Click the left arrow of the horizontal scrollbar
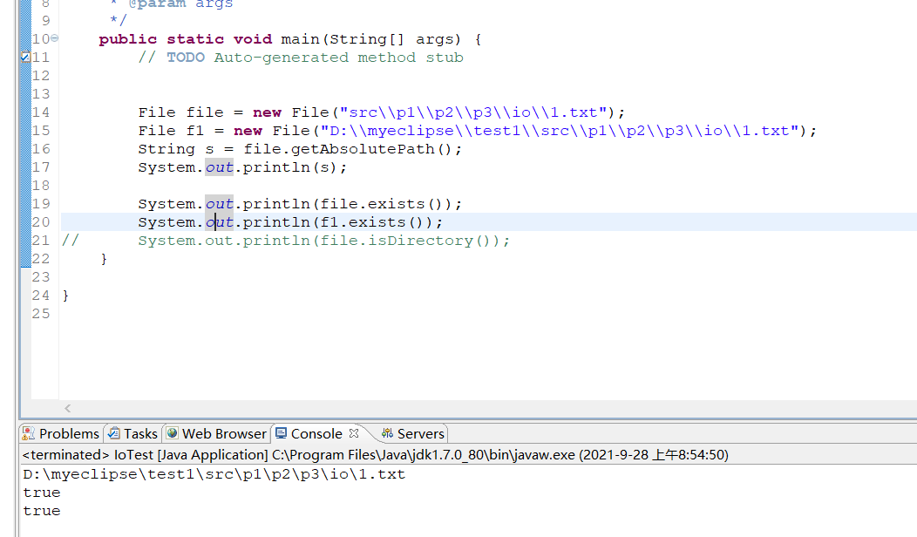The height and width of the screenshot is (537, 917). click(67, 408)
